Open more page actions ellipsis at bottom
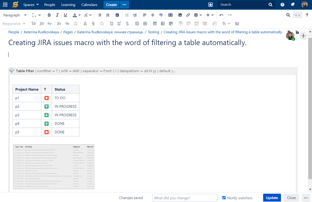 click(x=306, y=198)
